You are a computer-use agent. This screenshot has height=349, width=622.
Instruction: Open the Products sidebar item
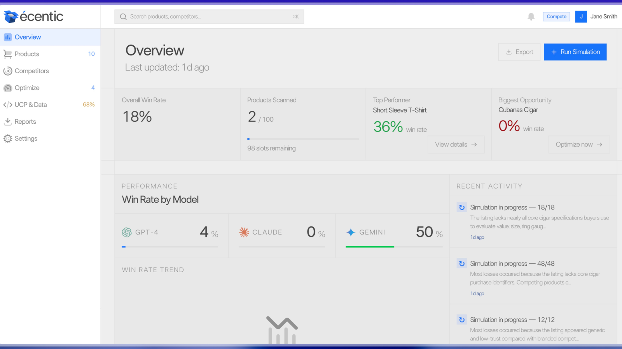tap(50, 54)
